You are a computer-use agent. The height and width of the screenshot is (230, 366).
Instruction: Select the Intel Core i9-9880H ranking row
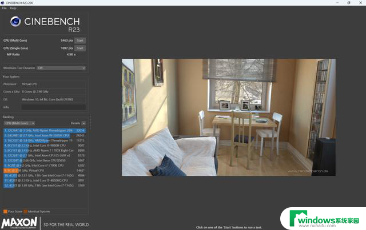[45, 146]
